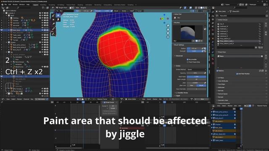Expand the UV Maps panel
Image resolution: width=269 pixels, height=151 pixels.
pos(221,78)
